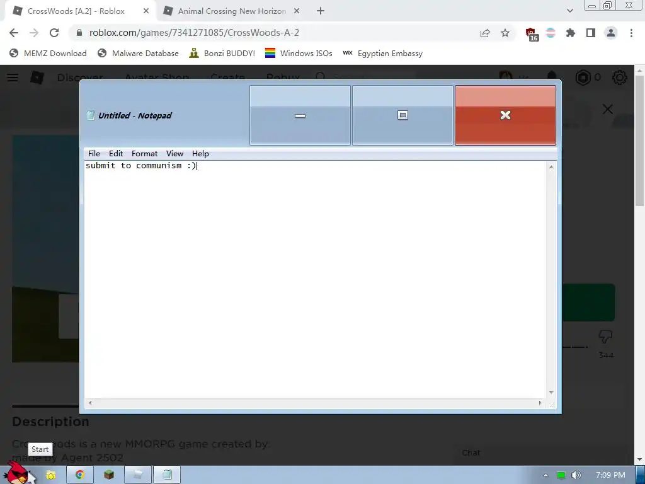Click inside the Notepad text area
Screen dimensions: 645x484
[x=315, y=280]
